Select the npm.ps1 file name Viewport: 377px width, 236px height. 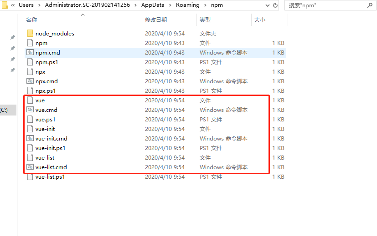click(46, 62)
